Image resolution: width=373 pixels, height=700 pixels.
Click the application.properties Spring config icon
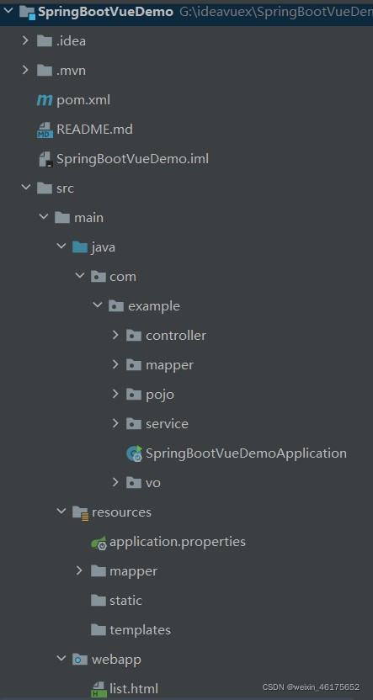click(x=99, y=542)
